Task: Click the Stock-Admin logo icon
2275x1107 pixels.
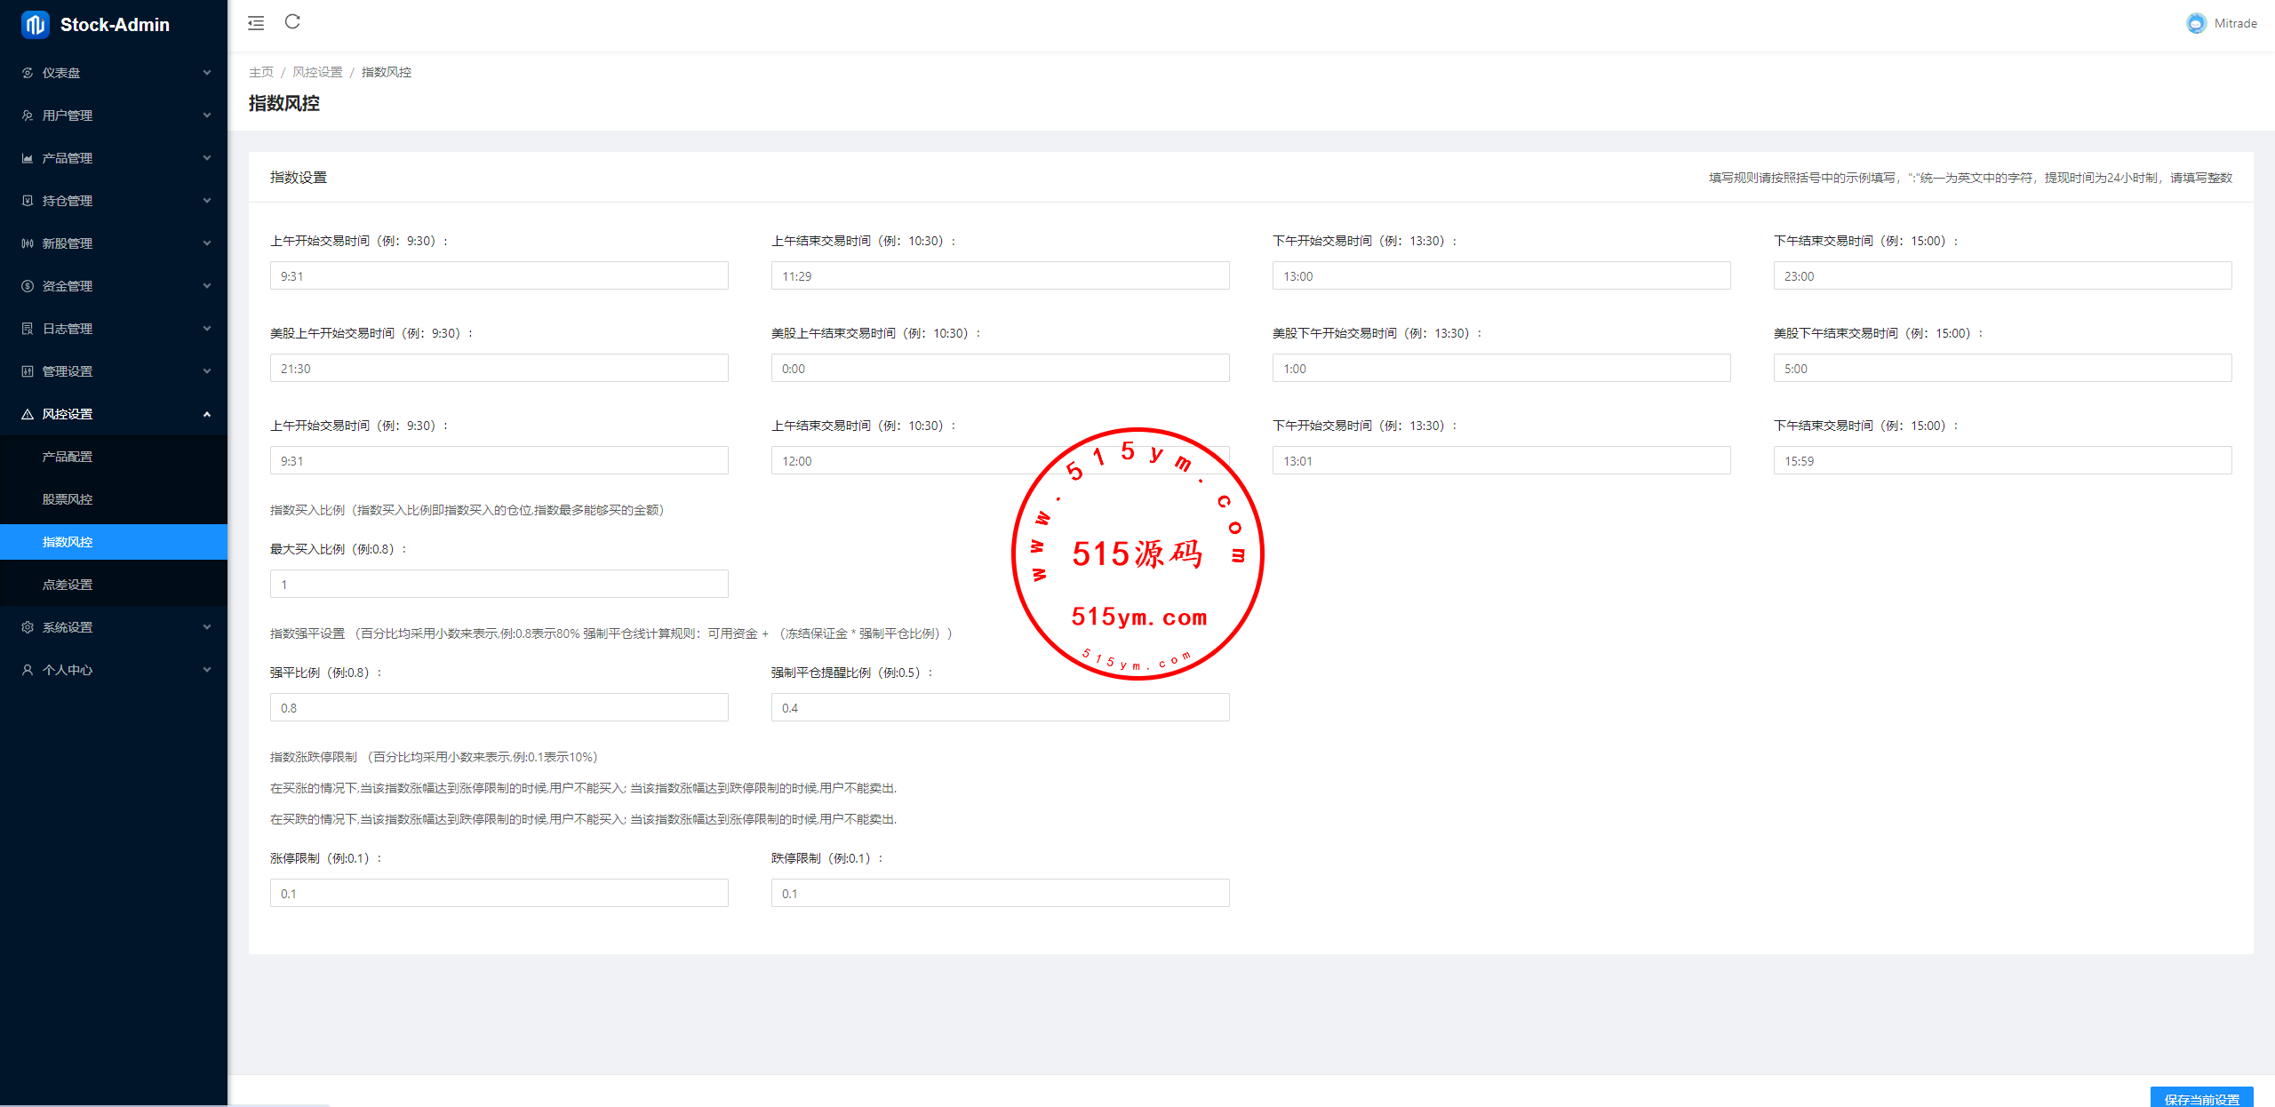Action: [x=35, y=25]
